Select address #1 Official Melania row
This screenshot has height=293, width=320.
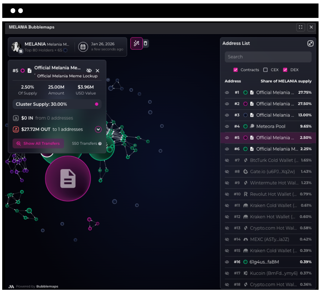point(268,92)
